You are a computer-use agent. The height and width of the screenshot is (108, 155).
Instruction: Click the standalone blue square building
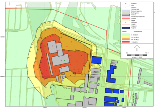pyautogui.click(x=97, y=60)
